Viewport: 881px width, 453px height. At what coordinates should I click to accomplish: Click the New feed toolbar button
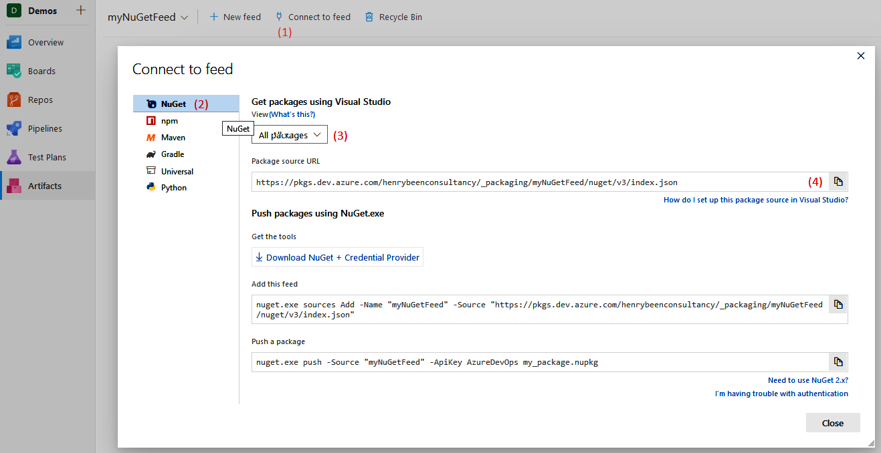click(x=235, y=17)
